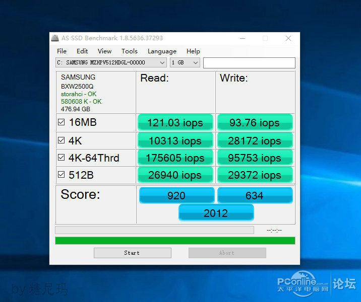Screen dimensions: 361x302
Task: Click the read score 920
Action: (x=176, y=195)
